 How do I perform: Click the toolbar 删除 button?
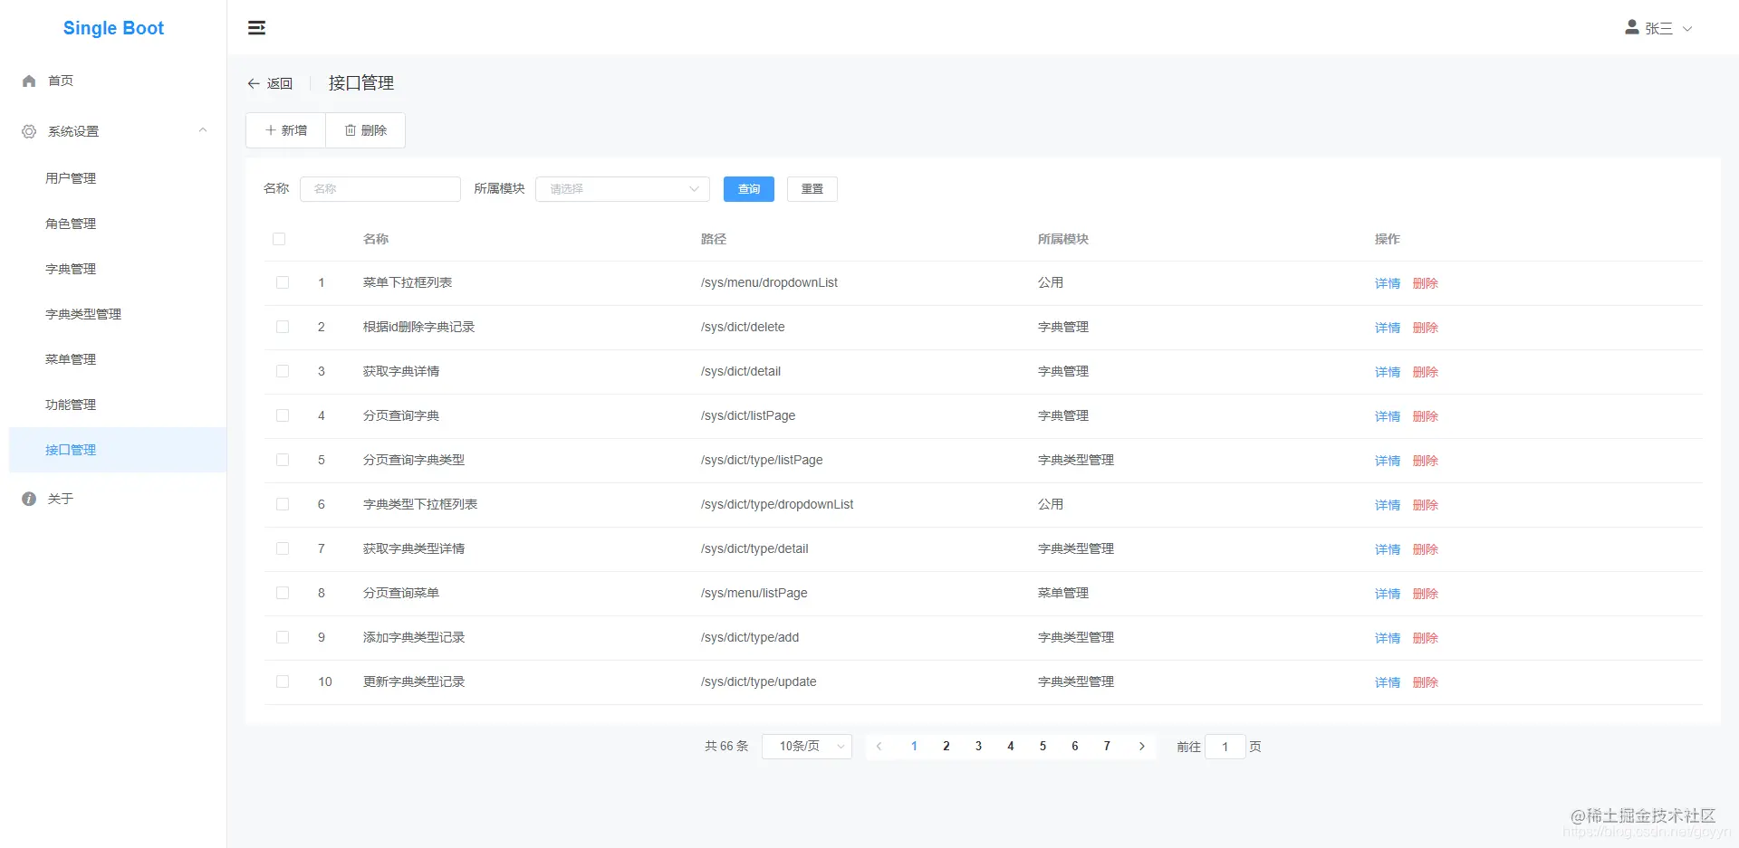[x=365, y=130]
